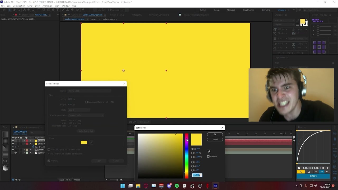Hide layer 1 with its eye icon
The image size is (338, 190).
13,141
